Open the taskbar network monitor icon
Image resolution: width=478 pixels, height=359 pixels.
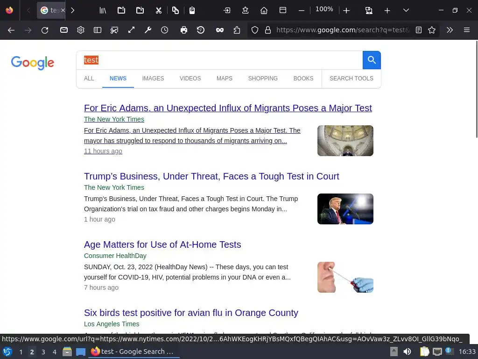[x=437, y=352]
